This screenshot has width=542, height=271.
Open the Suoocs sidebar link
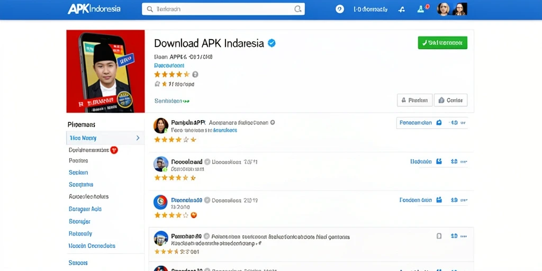78,263
